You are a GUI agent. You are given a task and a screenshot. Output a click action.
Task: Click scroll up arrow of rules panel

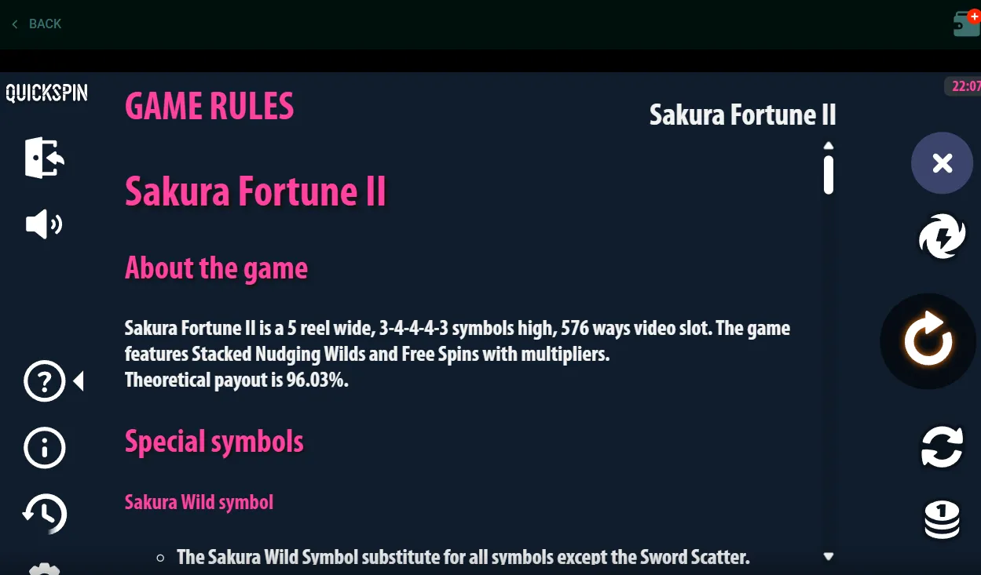(828, 146)
